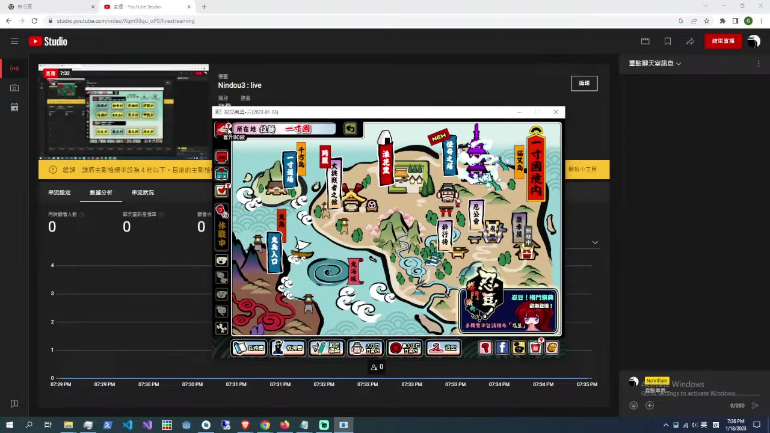Click the white face mask icon in sidebar
Screen dimensions: 770x433
222,260
